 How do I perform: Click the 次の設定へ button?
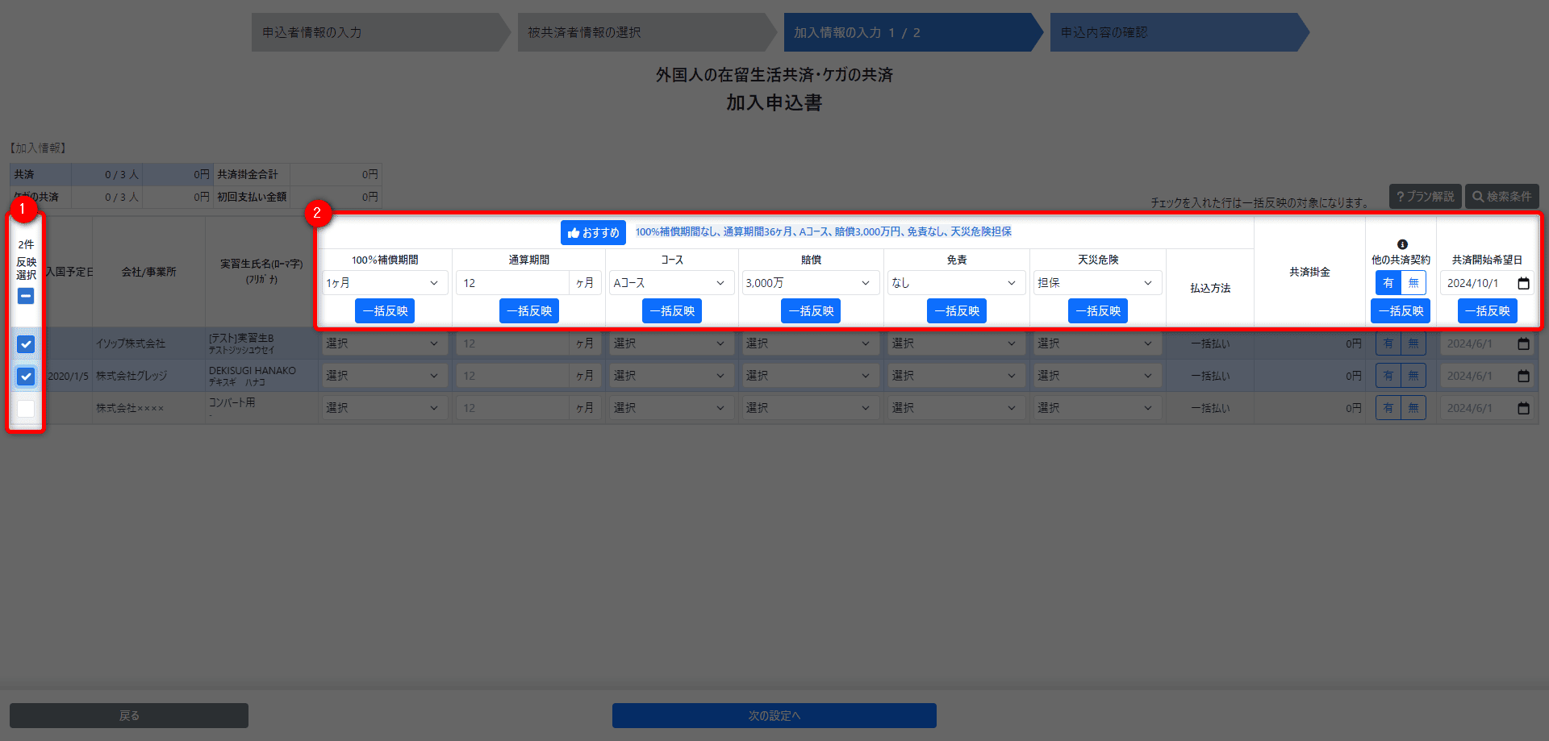(x=774, y=715)
